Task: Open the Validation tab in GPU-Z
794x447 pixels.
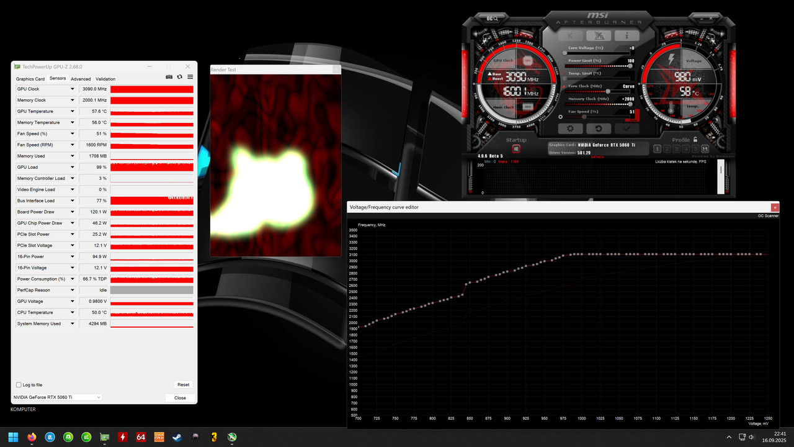Action: pyautogui.click(x=105, y=79)
